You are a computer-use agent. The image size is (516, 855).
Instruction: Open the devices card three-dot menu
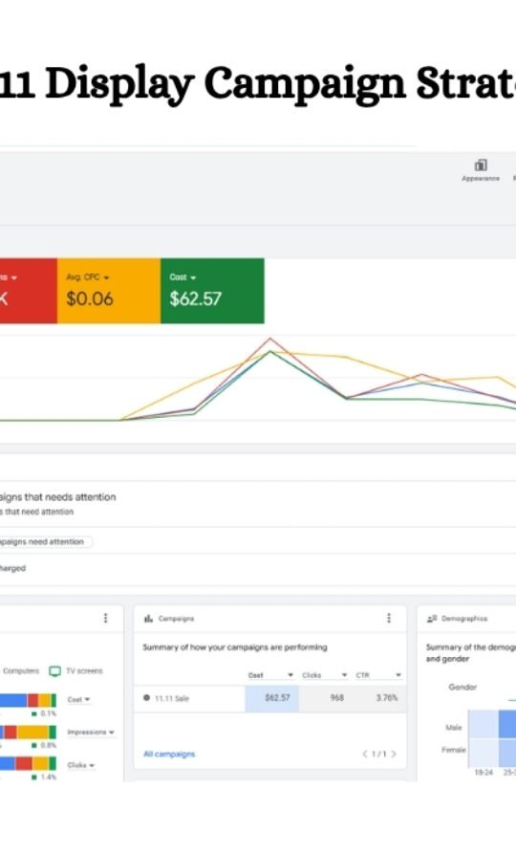(106, 618)
